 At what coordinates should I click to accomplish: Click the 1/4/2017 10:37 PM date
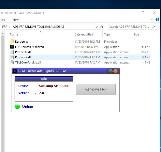[87, 47]
